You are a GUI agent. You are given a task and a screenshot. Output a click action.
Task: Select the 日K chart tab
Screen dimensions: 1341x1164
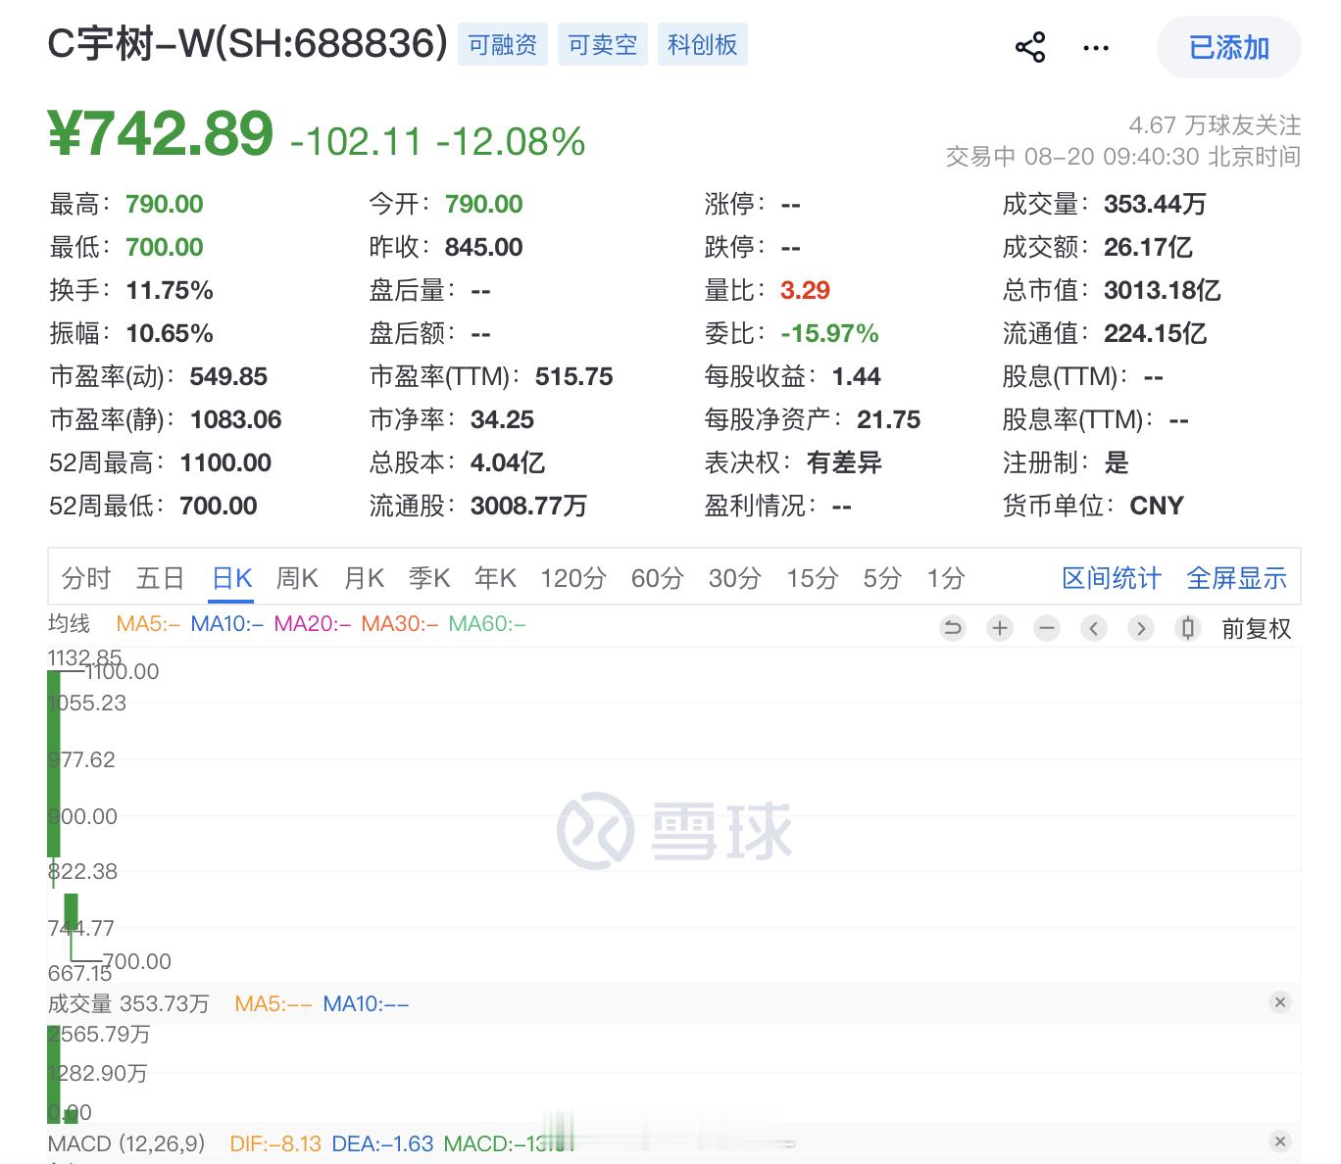[233, 578]
